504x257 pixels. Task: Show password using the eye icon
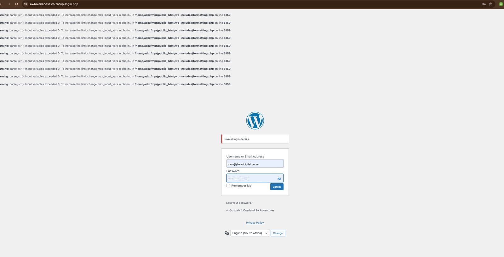pos(279,179)
